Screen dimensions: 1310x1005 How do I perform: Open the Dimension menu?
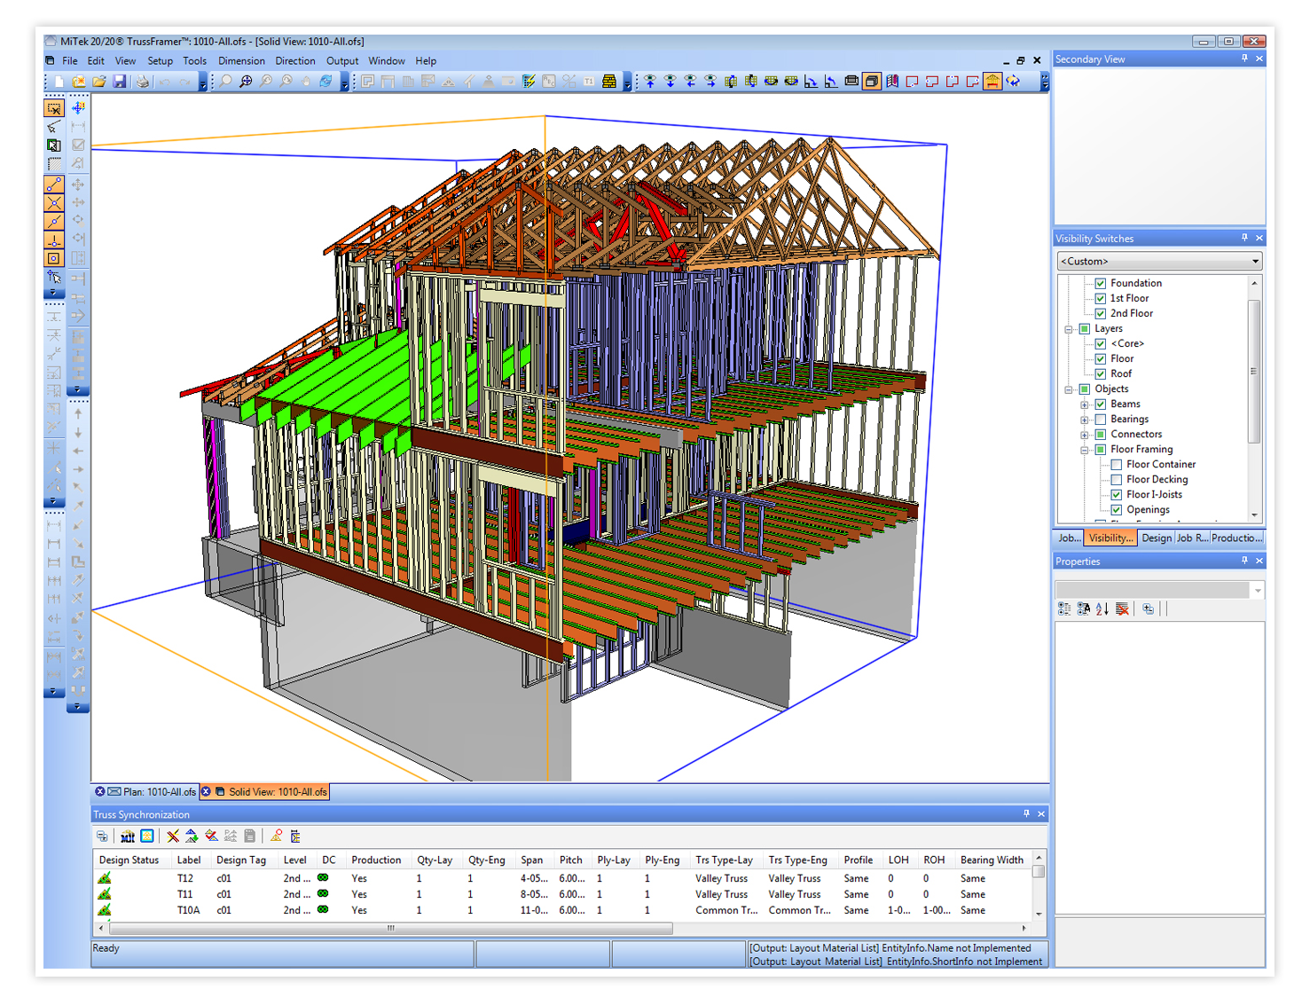tap(241, 61)
